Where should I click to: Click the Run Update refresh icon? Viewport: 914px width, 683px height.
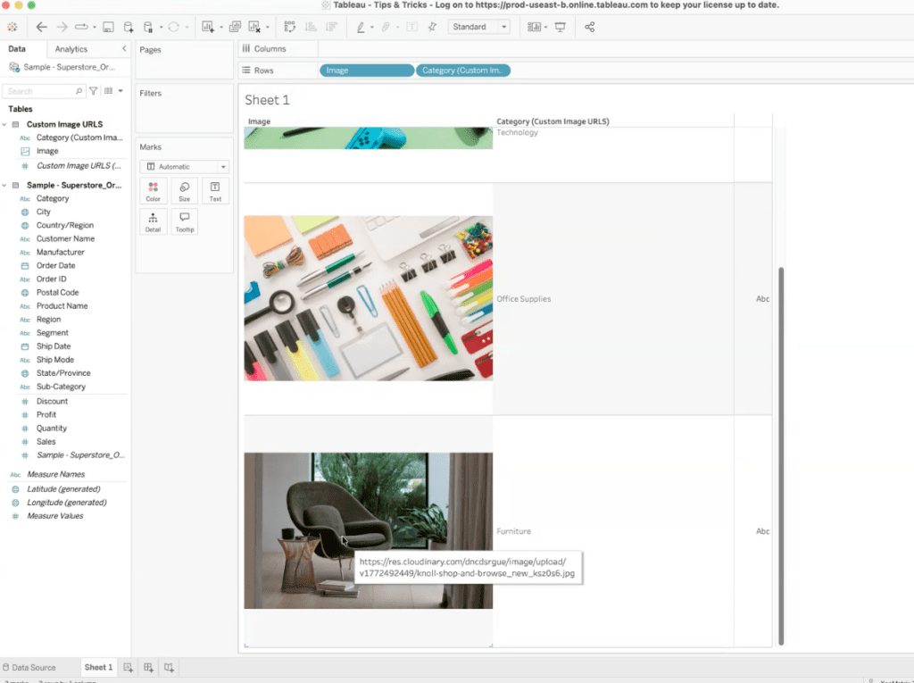click(173, 27)
